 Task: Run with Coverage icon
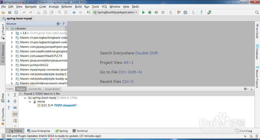(156, 12)
